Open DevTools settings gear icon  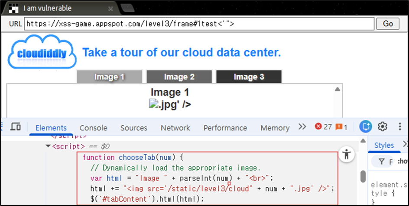[x=383, y=127]
